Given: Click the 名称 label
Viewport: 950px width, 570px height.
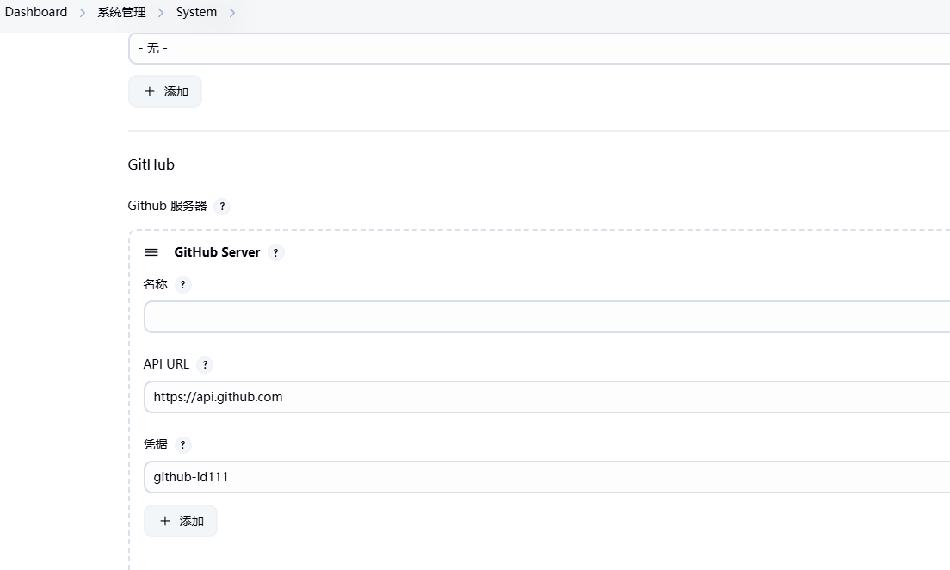Looking at the screenshot, I should click(x=155, y=284).
